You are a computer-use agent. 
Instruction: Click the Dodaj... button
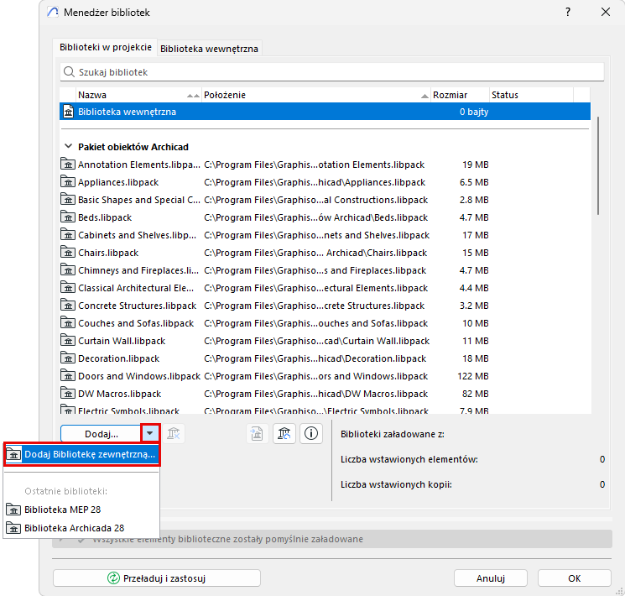coord(101,434)
